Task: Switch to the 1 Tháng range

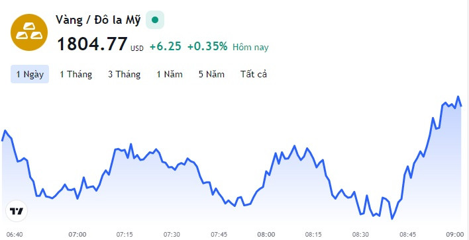Action: [76, 74]
